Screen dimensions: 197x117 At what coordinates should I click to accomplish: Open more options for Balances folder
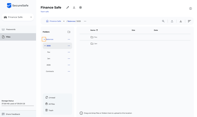click(69, 39)
